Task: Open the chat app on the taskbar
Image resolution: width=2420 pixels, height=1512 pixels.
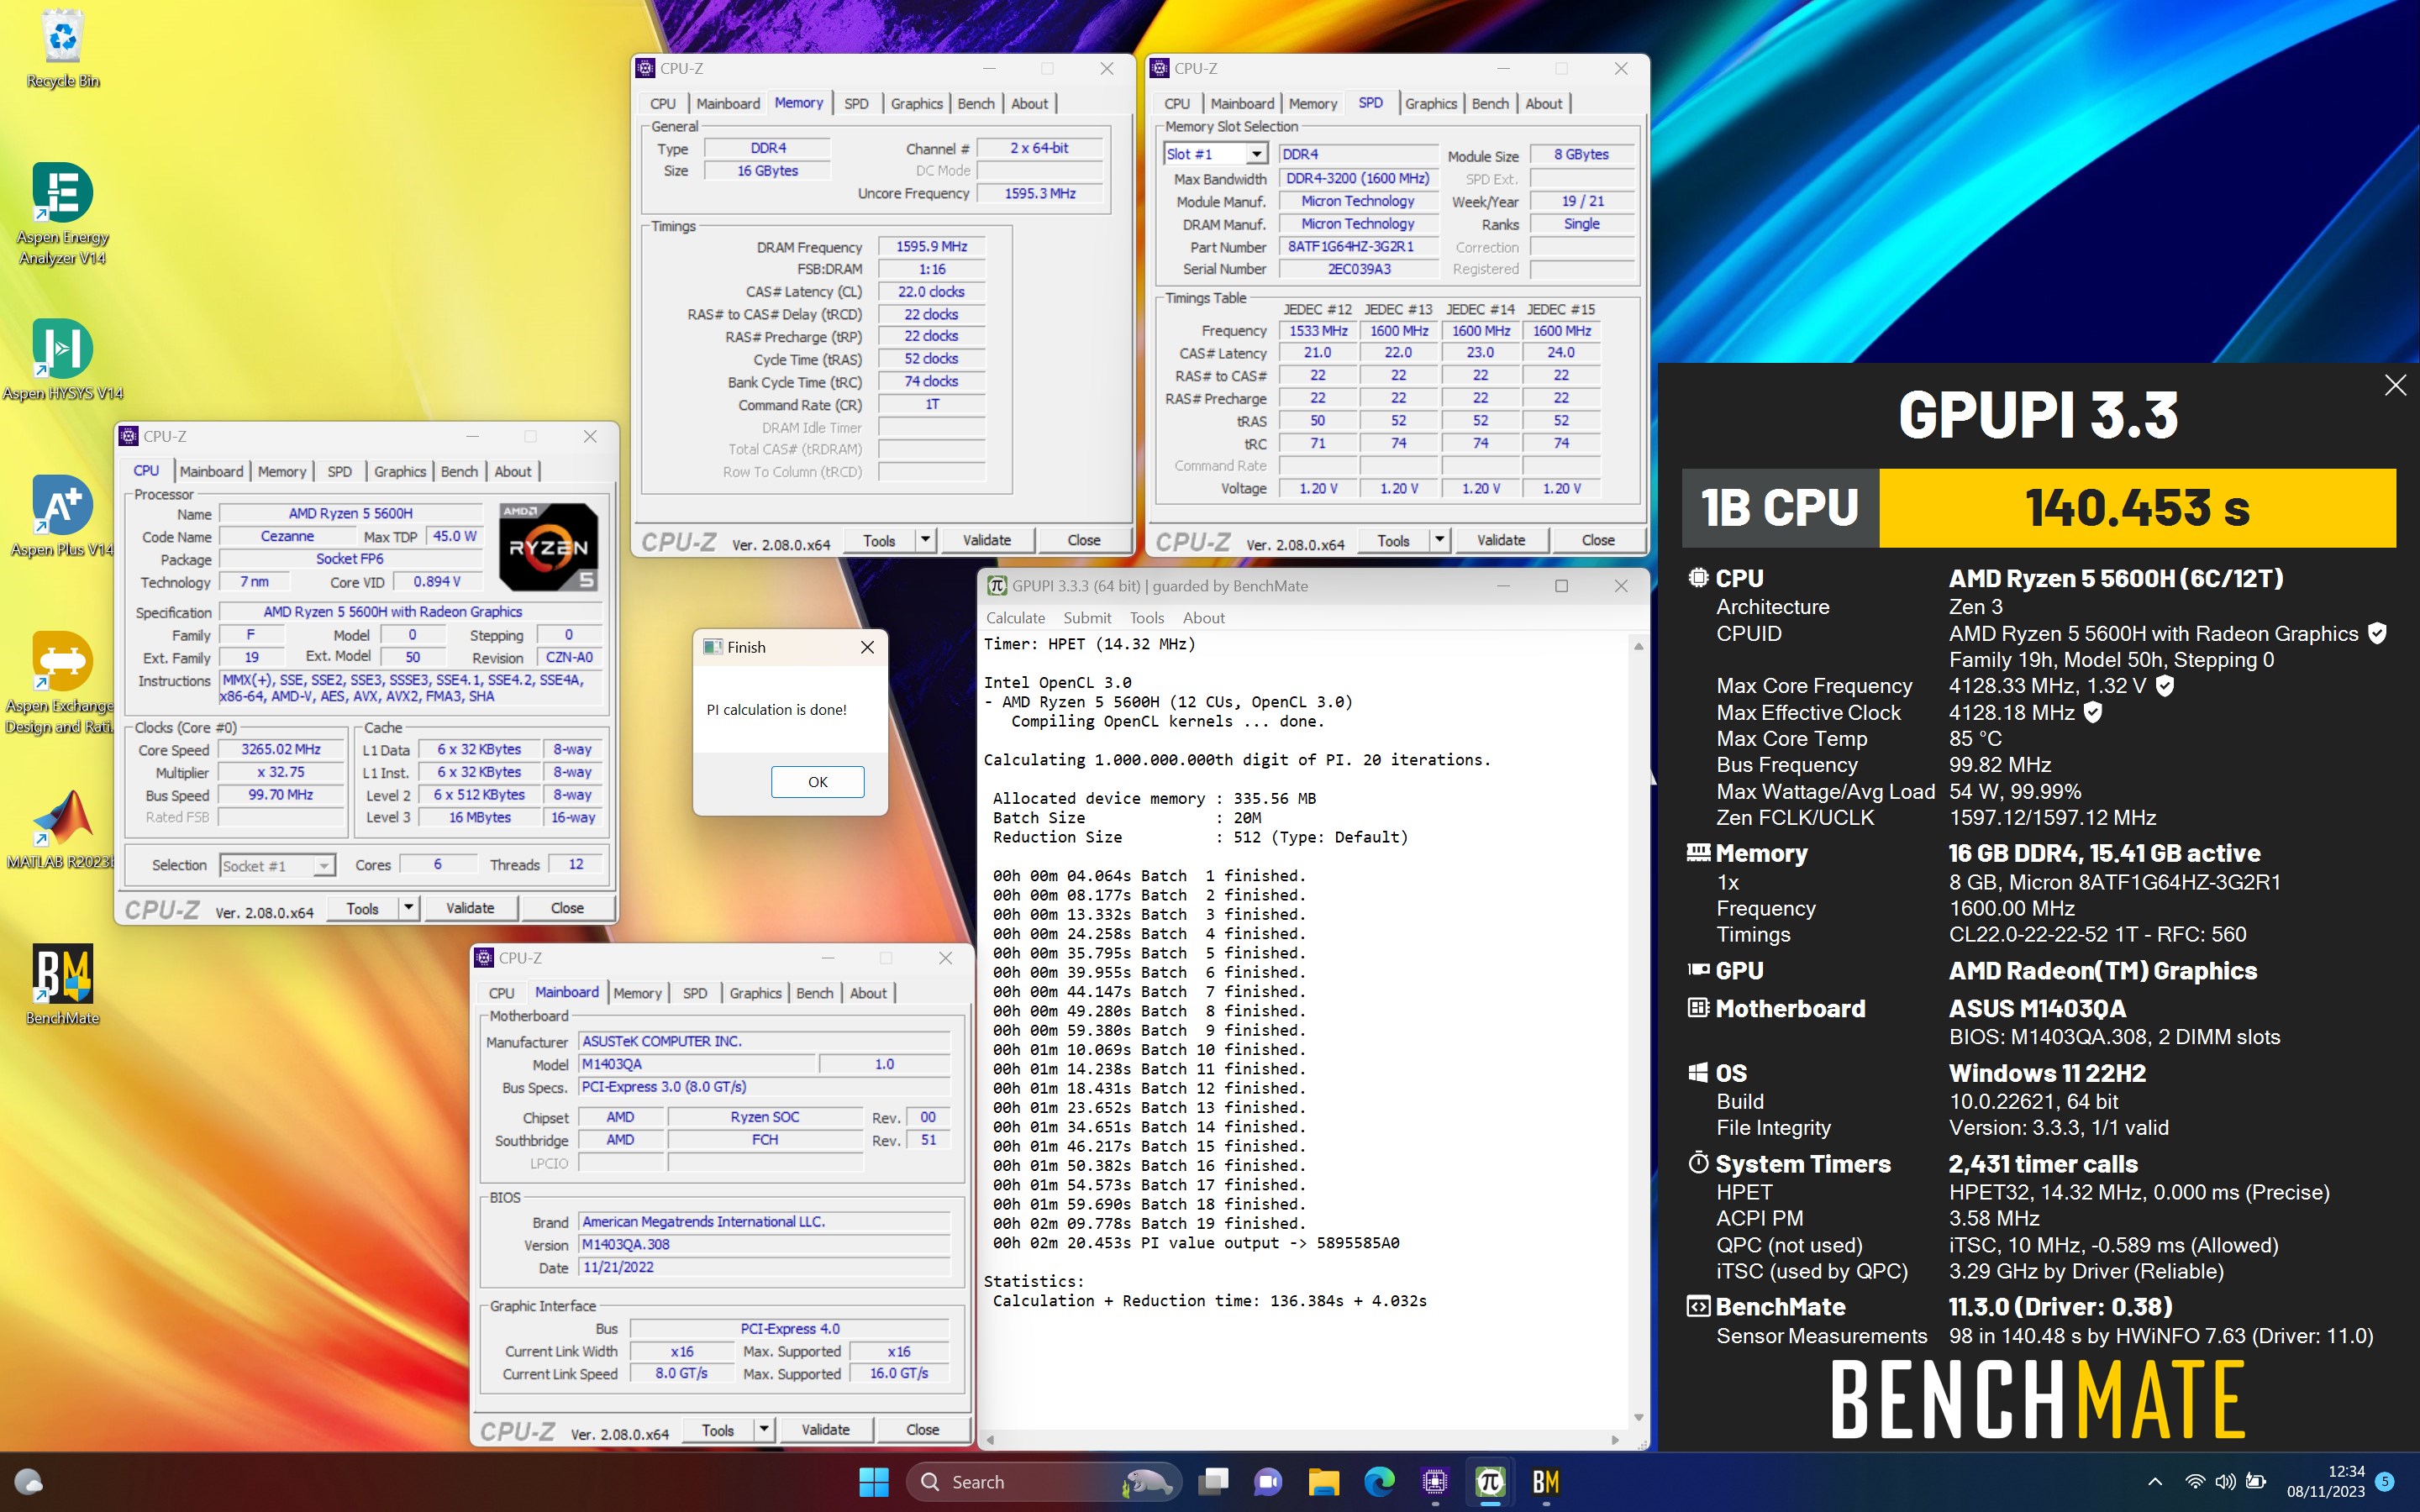Action: [x=1268, y=1482]
